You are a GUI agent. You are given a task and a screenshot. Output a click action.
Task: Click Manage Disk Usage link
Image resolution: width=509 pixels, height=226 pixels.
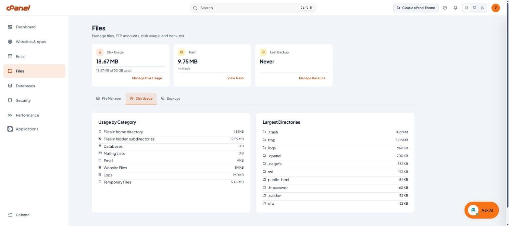tap(147, 78)
